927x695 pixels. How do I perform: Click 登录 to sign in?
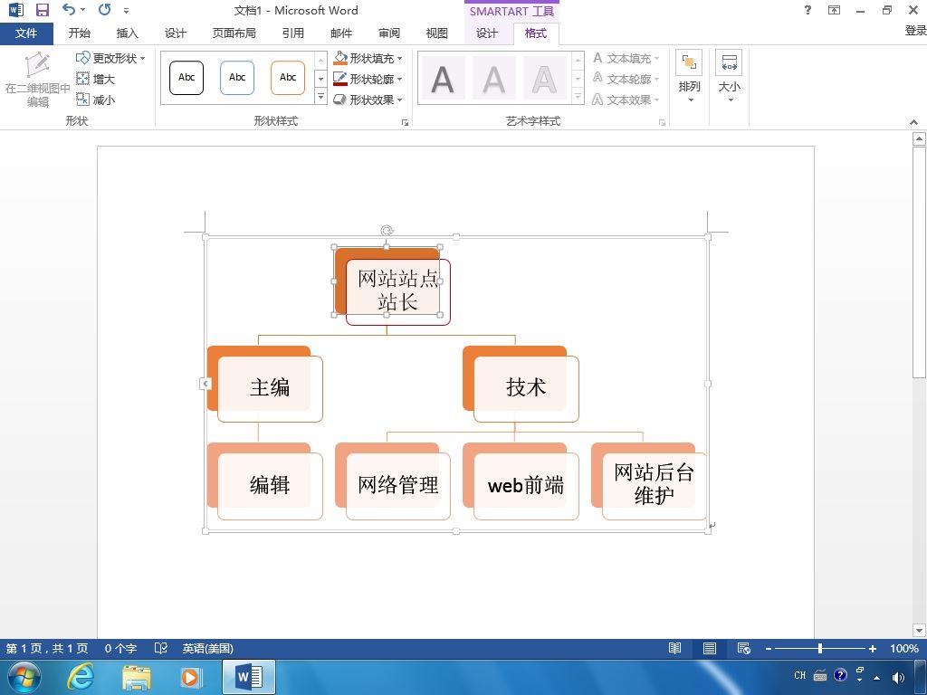(915, 31)
